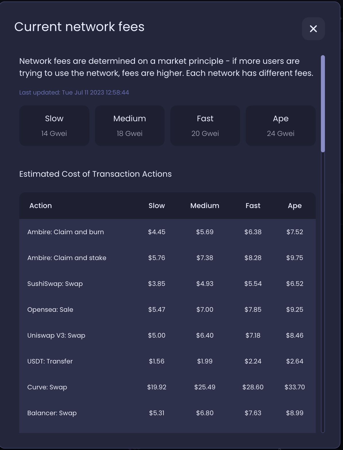The width and height of the screenshot is (343, 450).
Task: Click the Slow column header in table
Action: tap(157, 206)
